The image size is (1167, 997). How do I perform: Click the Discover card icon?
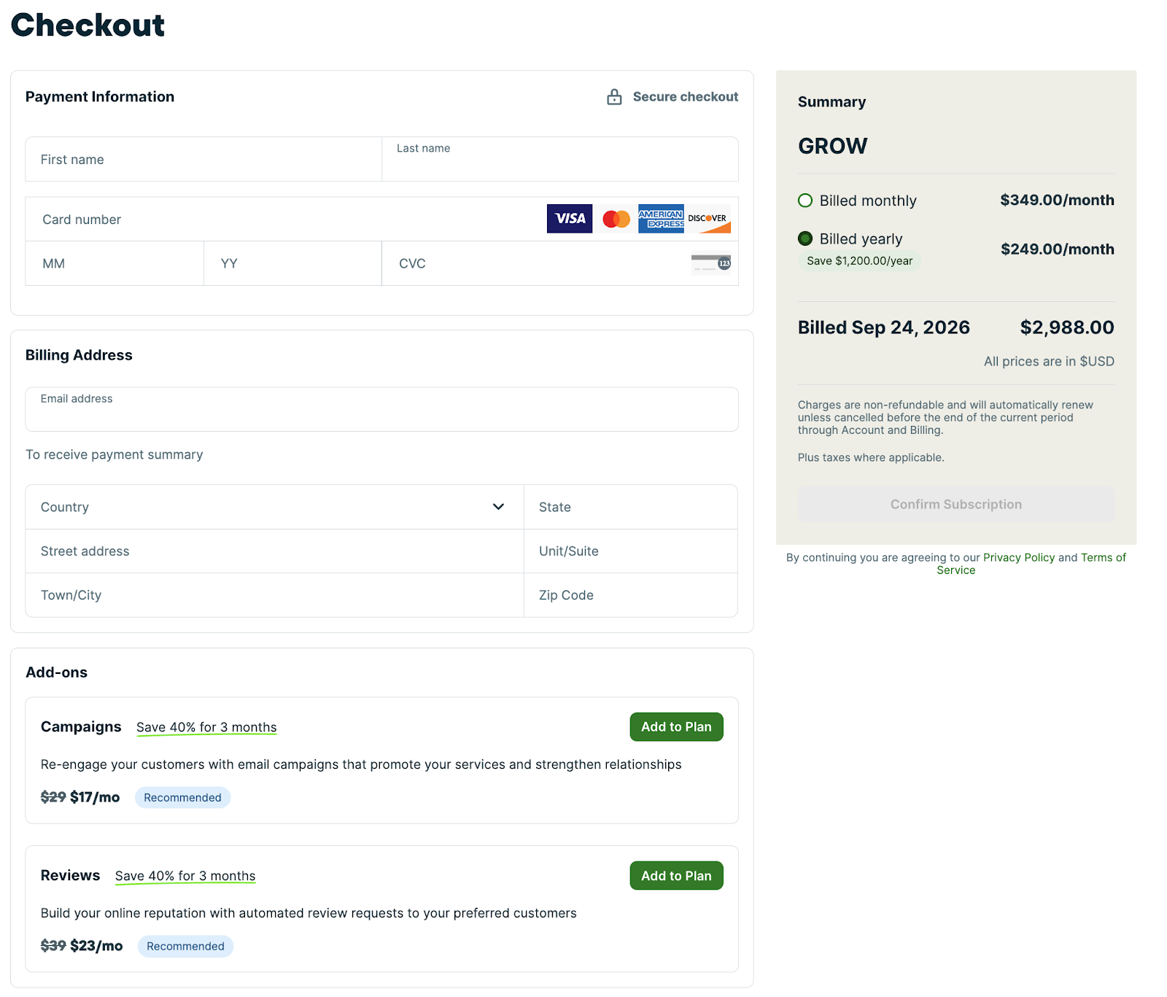point(708,219)
